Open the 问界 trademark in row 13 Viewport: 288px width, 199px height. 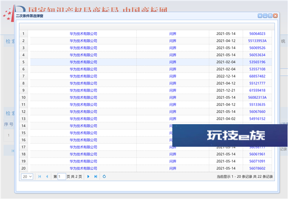[173, 118]
